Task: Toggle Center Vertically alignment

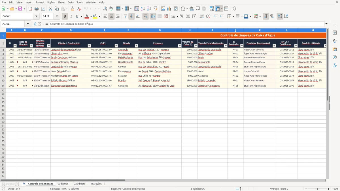Action: pos(131,16)
